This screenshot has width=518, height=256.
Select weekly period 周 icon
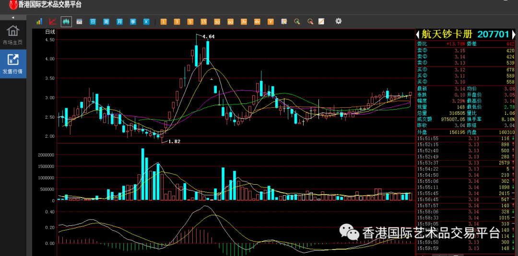[106, 22]
